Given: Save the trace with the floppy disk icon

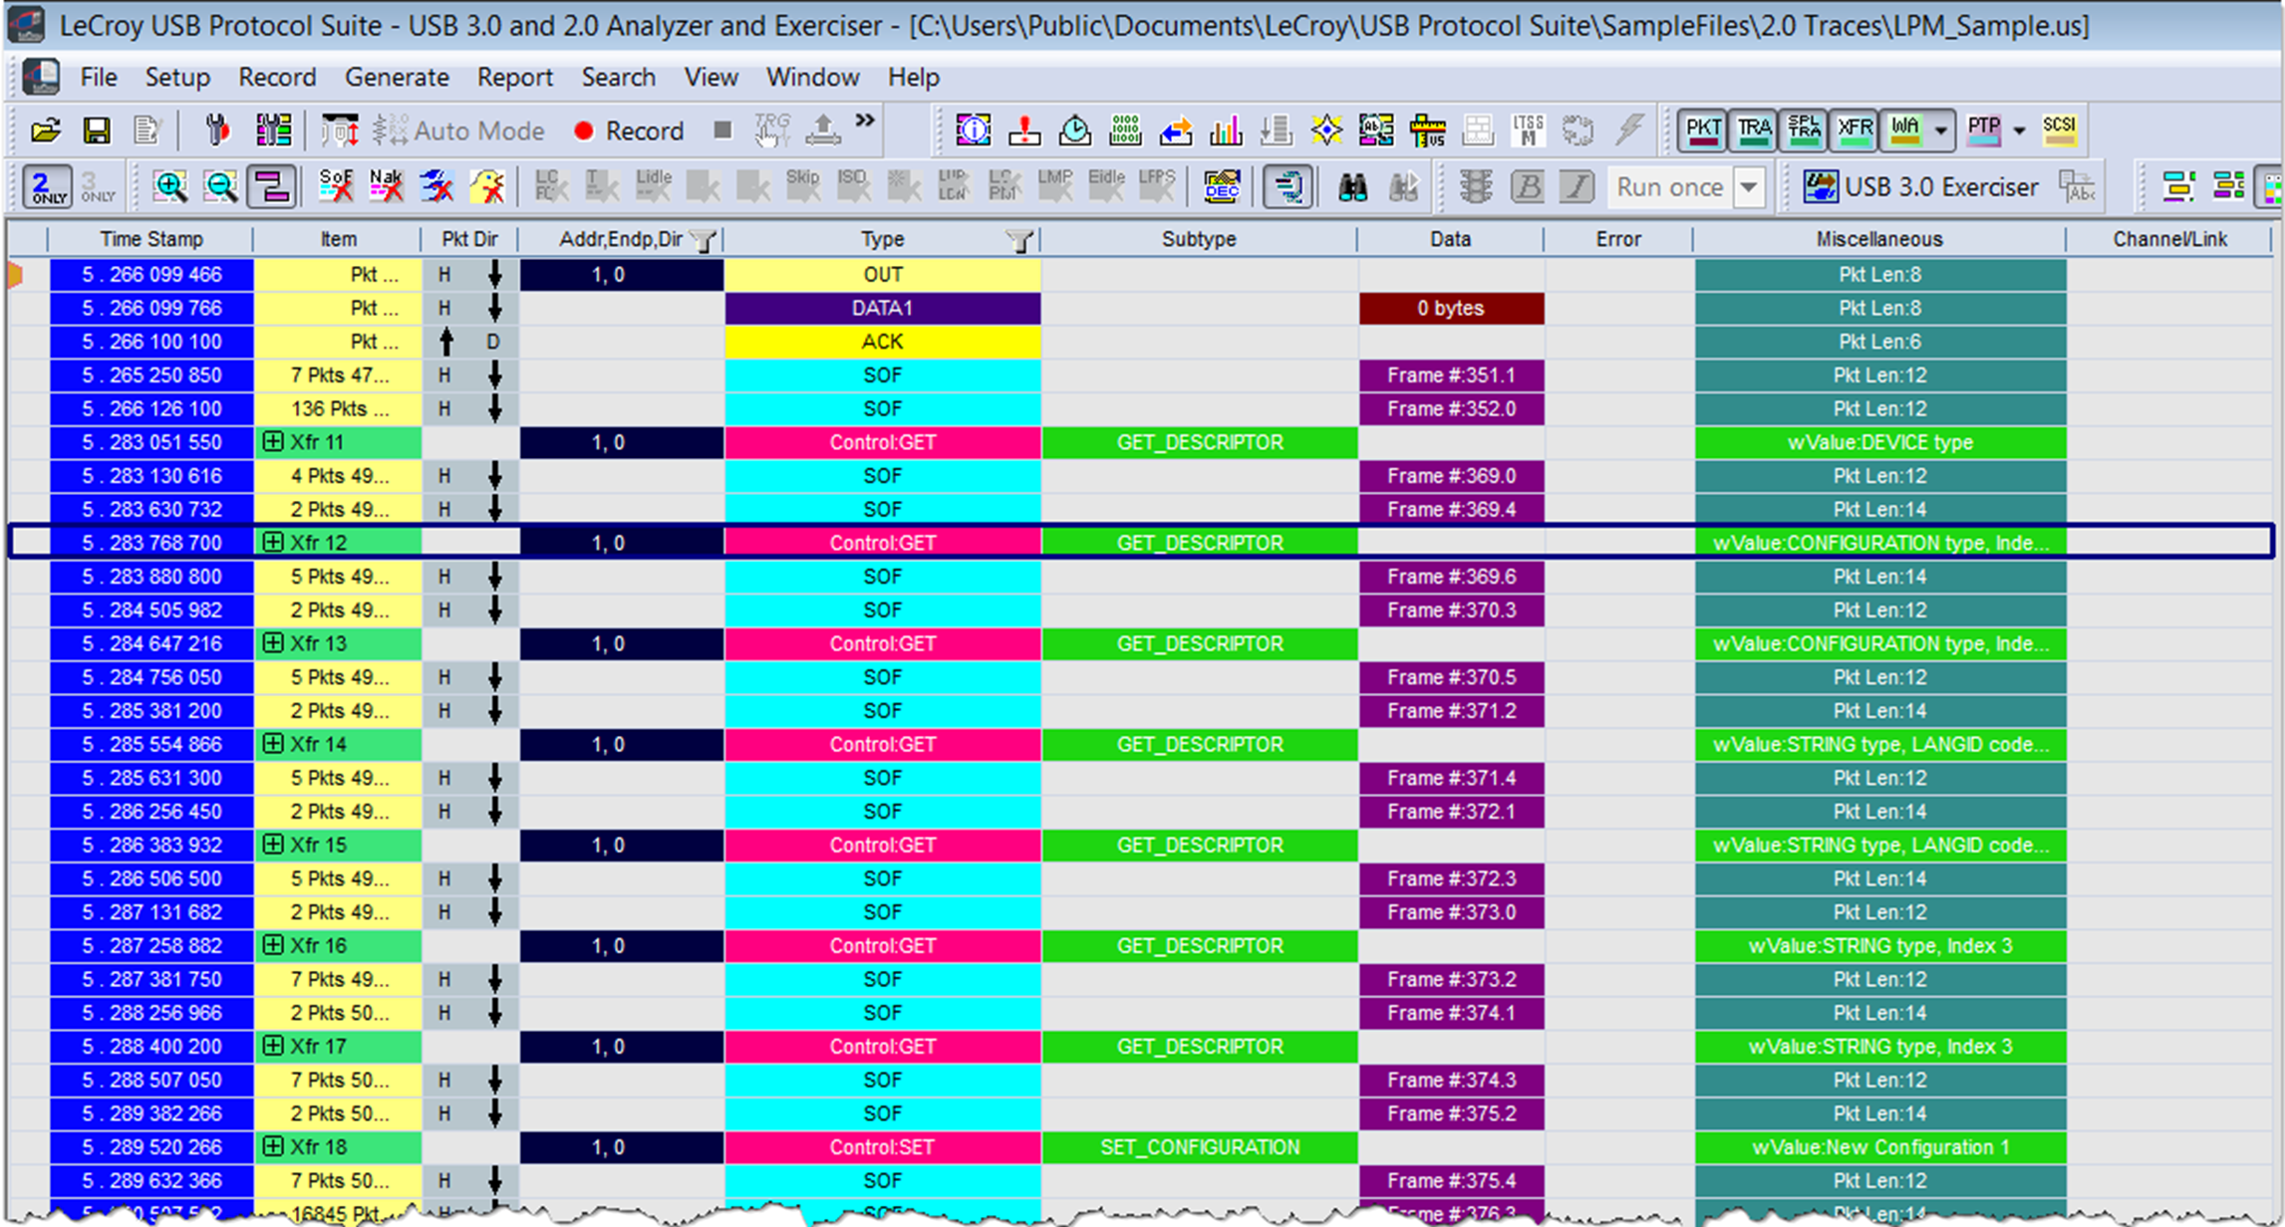Looking at the screenshot, I should coord(97,130).
